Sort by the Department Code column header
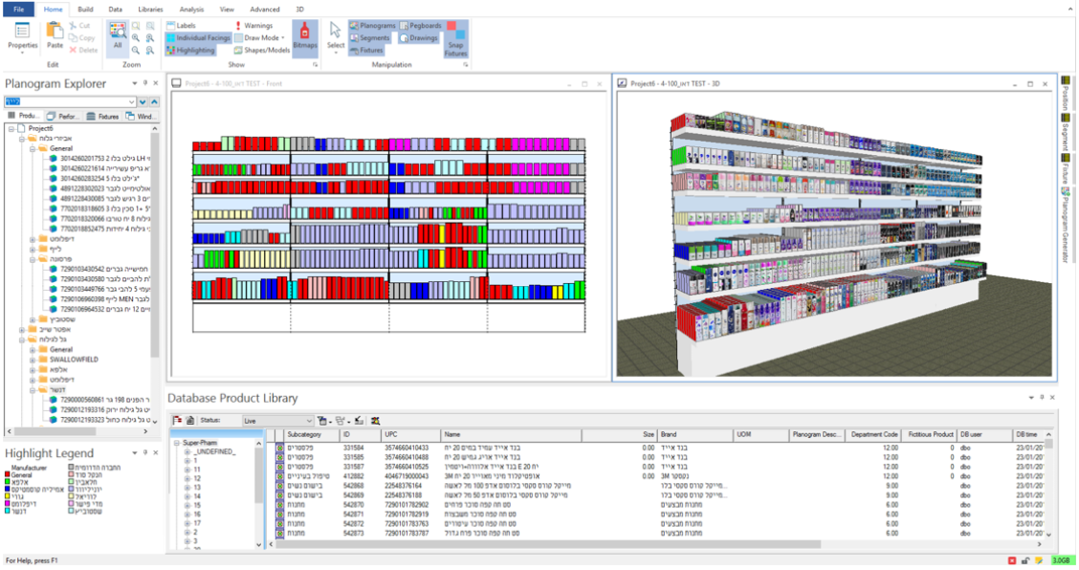The image size is (1079, 570). [872, 434]
